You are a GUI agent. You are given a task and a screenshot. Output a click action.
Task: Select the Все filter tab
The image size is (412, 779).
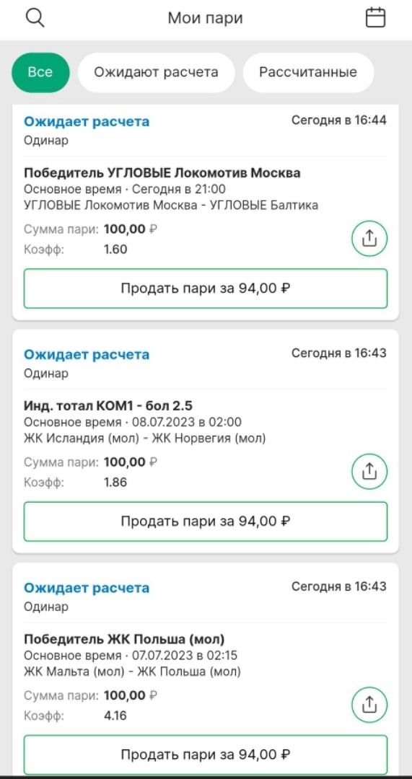[40, 73]
